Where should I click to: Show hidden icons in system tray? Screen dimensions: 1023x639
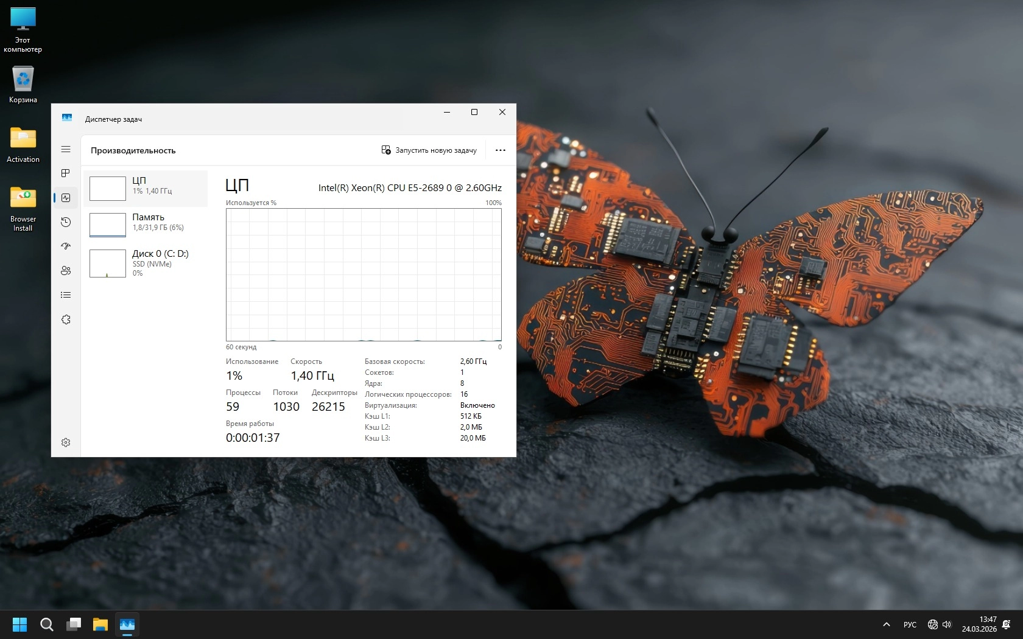(887, 624)
